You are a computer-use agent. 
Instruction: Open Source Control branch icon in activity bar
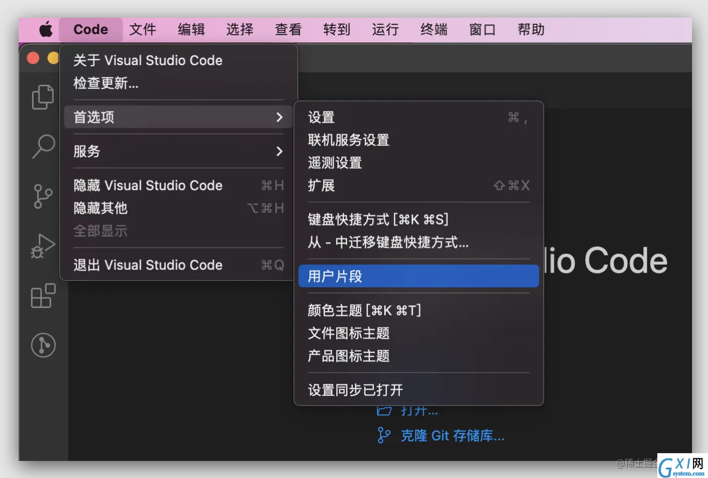tap(43, 196)
